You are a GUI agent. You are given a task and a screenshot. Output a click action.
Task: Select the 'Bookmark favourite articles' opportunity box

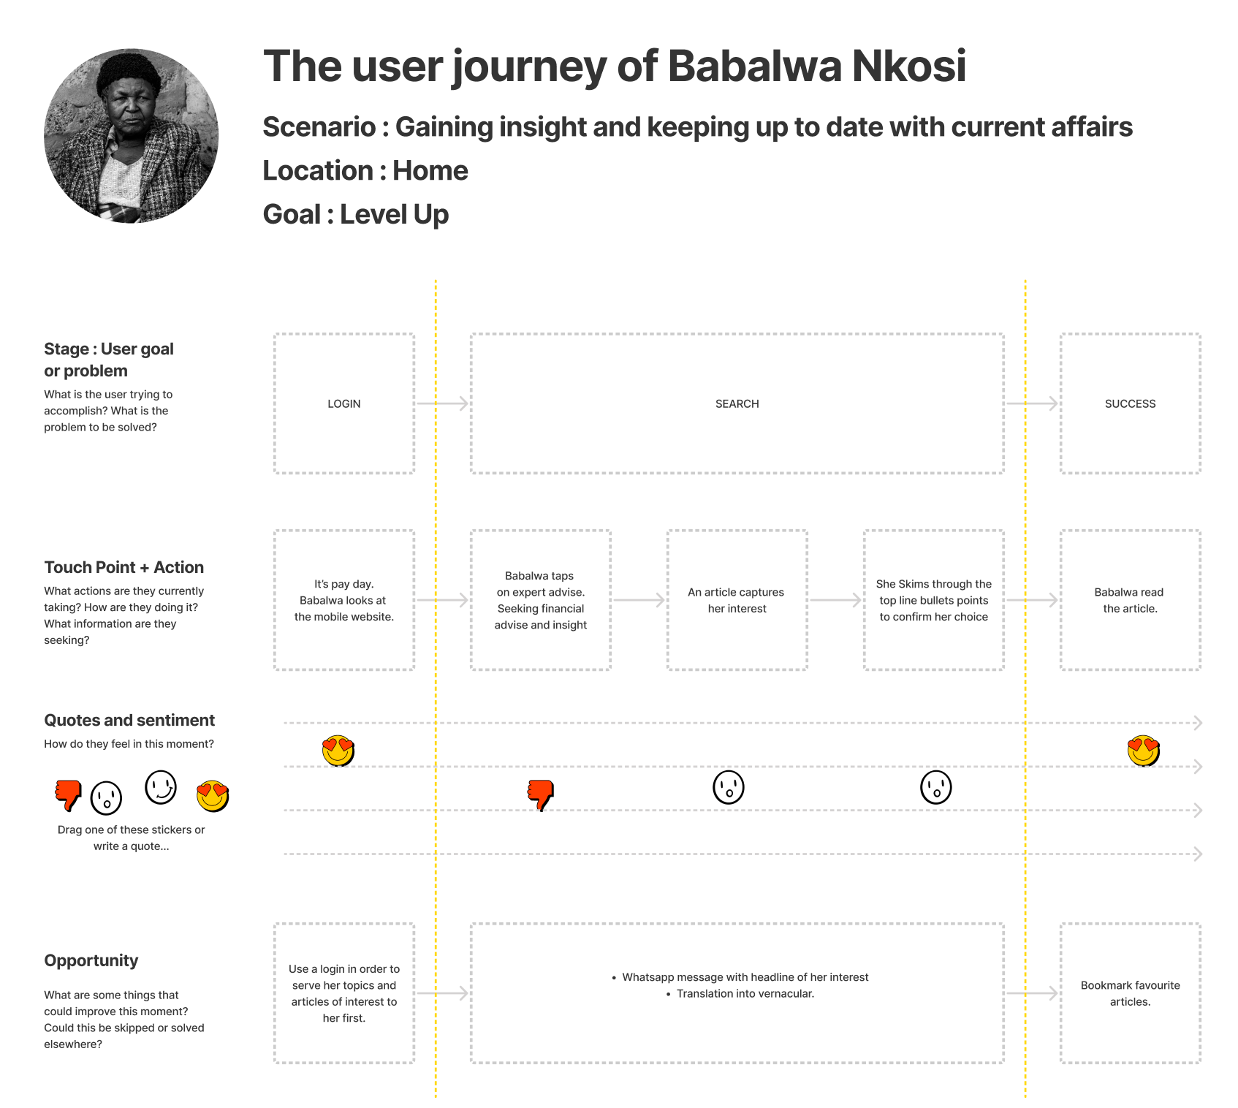[x=1131, y=993]
